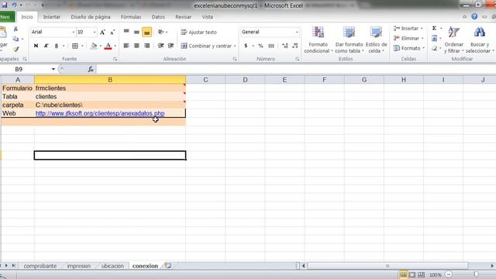Click the insert new worksheet icon
Screen dimensions: 496x279
pos(168,266)
